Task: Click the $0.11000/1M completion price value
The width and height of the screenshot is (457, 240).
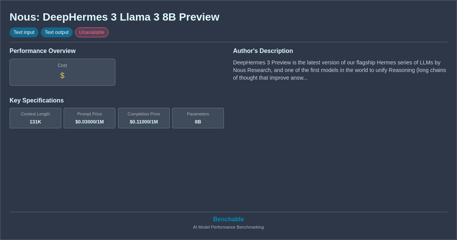Action: click(x=144, y=122)
